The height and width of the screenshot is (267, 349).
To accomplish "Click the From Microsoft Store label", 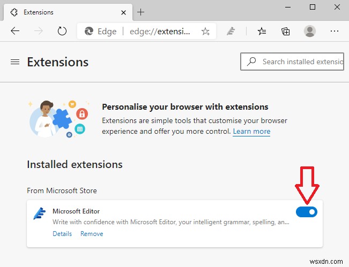I will click(62, 190).
